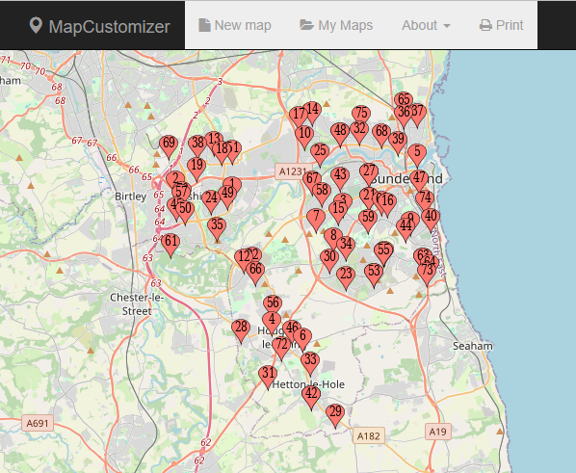Image resolution: width=576 pixels, height=473 pixels.
Task: Select map marker number 44
Action: 406,227
